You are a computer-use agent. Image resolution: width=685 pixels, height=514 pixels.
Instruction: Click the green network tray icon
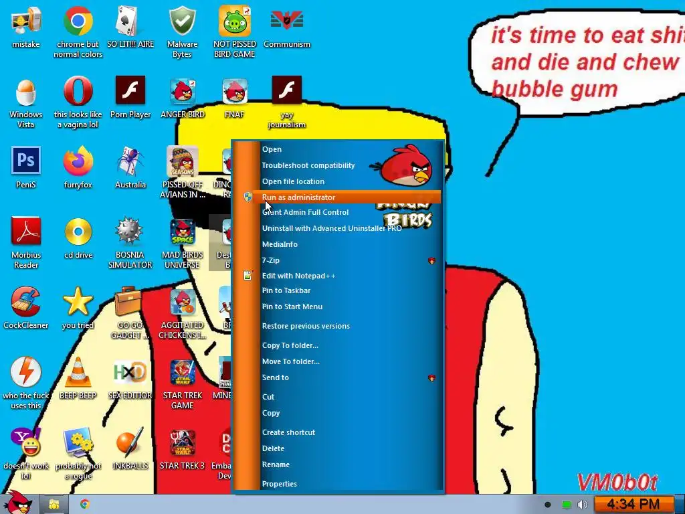tap(566, 505)
